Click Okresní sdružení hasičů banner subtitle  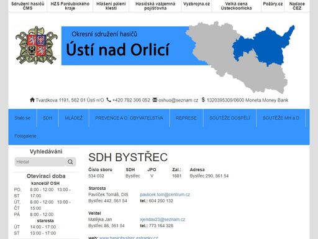click(104, 34)
